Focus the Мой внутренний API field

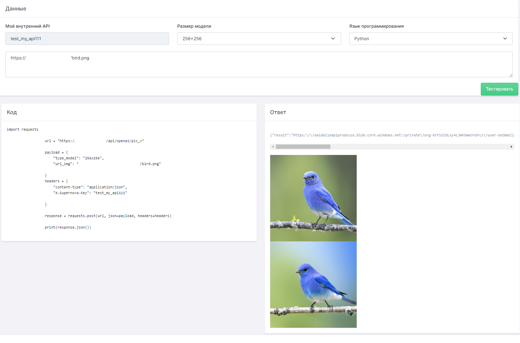coord(87,38)
